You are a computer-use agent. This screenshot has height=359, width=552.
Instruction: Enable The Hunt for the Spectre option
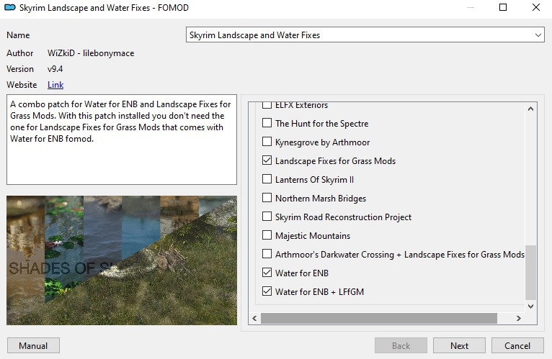point(267,123)
